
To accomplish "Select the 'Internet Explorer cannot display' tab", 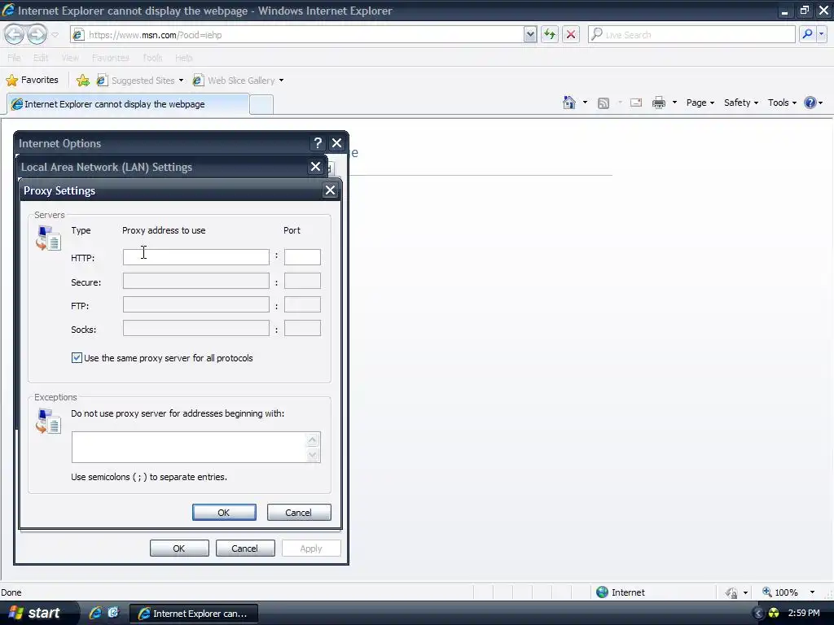I will pos(128,104).
